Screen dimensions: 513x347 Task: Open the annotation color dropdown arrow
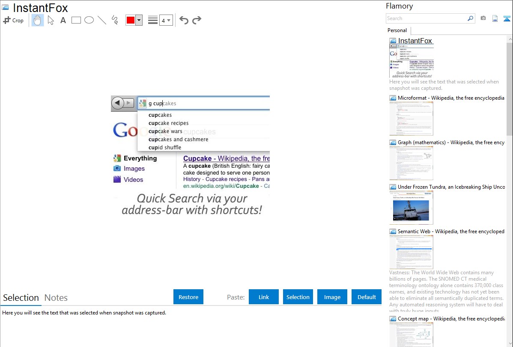139,20
